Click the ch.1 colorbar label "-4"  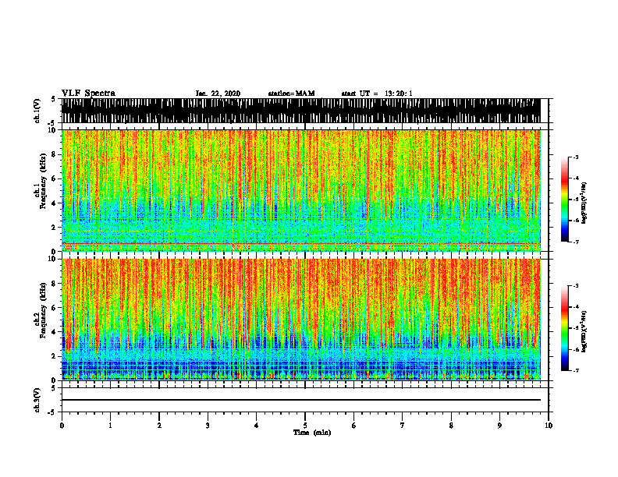tap(576, 178)
